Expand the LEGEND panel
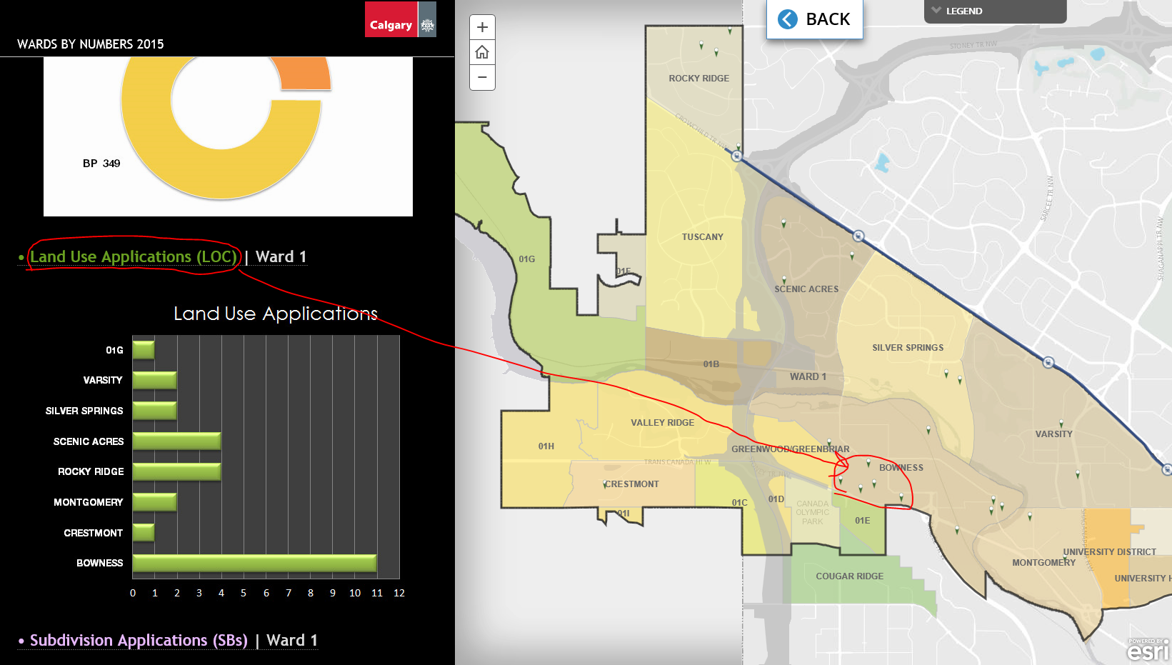Screen dimensions: 1172x665 (995, 11)
